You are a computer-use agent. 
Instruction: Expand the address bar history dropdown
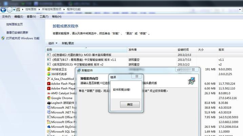click(240, 10)
